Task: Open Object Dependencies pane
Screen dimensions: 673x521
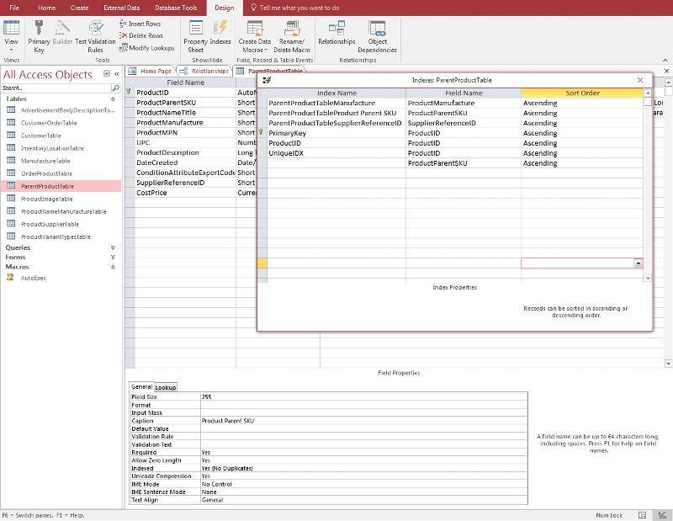Action: 378,35
